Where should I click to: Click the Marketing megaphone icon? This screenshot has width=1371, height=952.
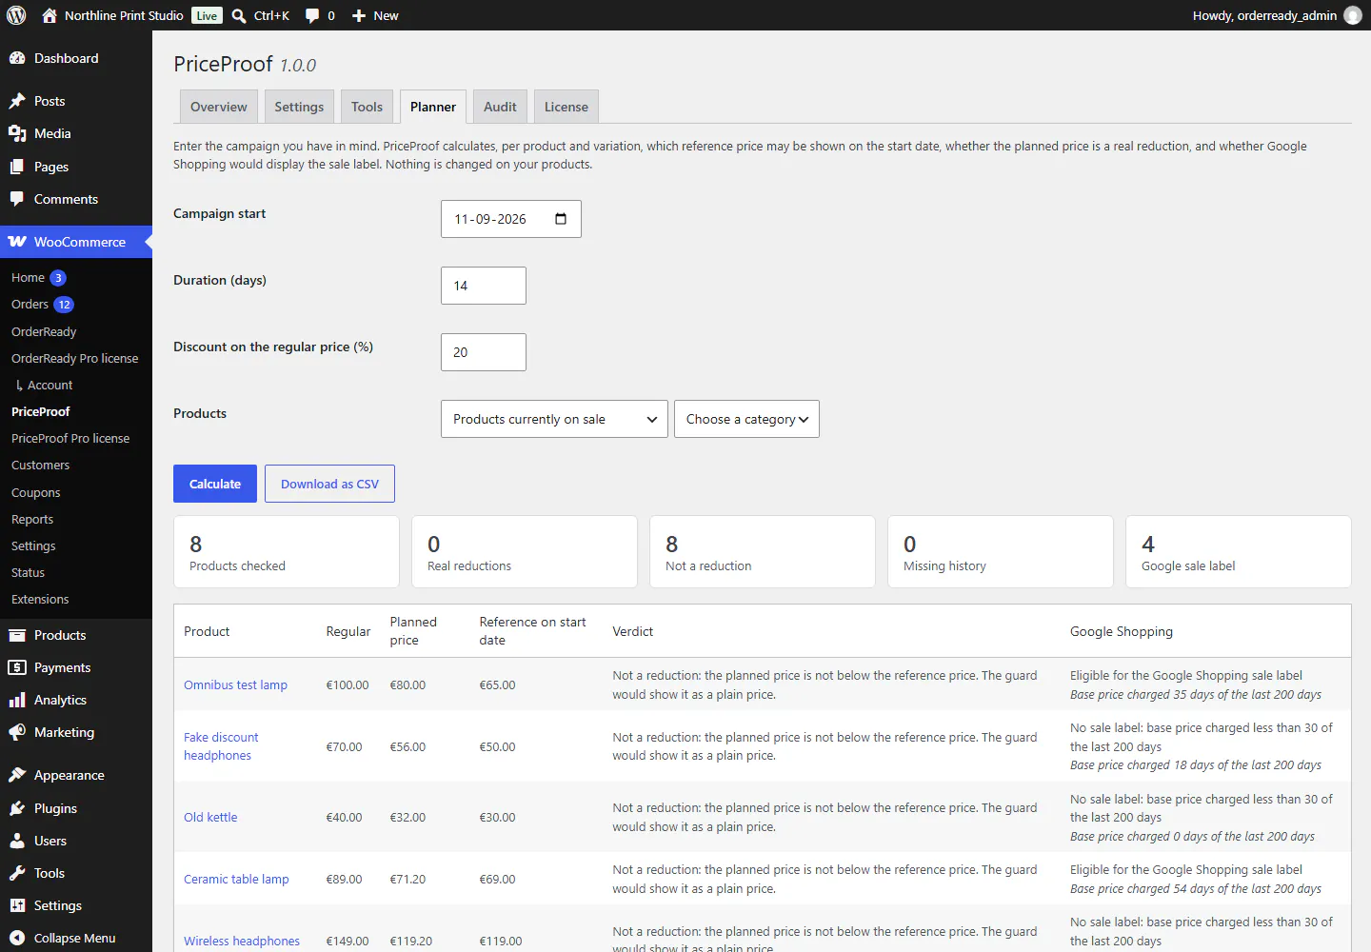point(17,732)
